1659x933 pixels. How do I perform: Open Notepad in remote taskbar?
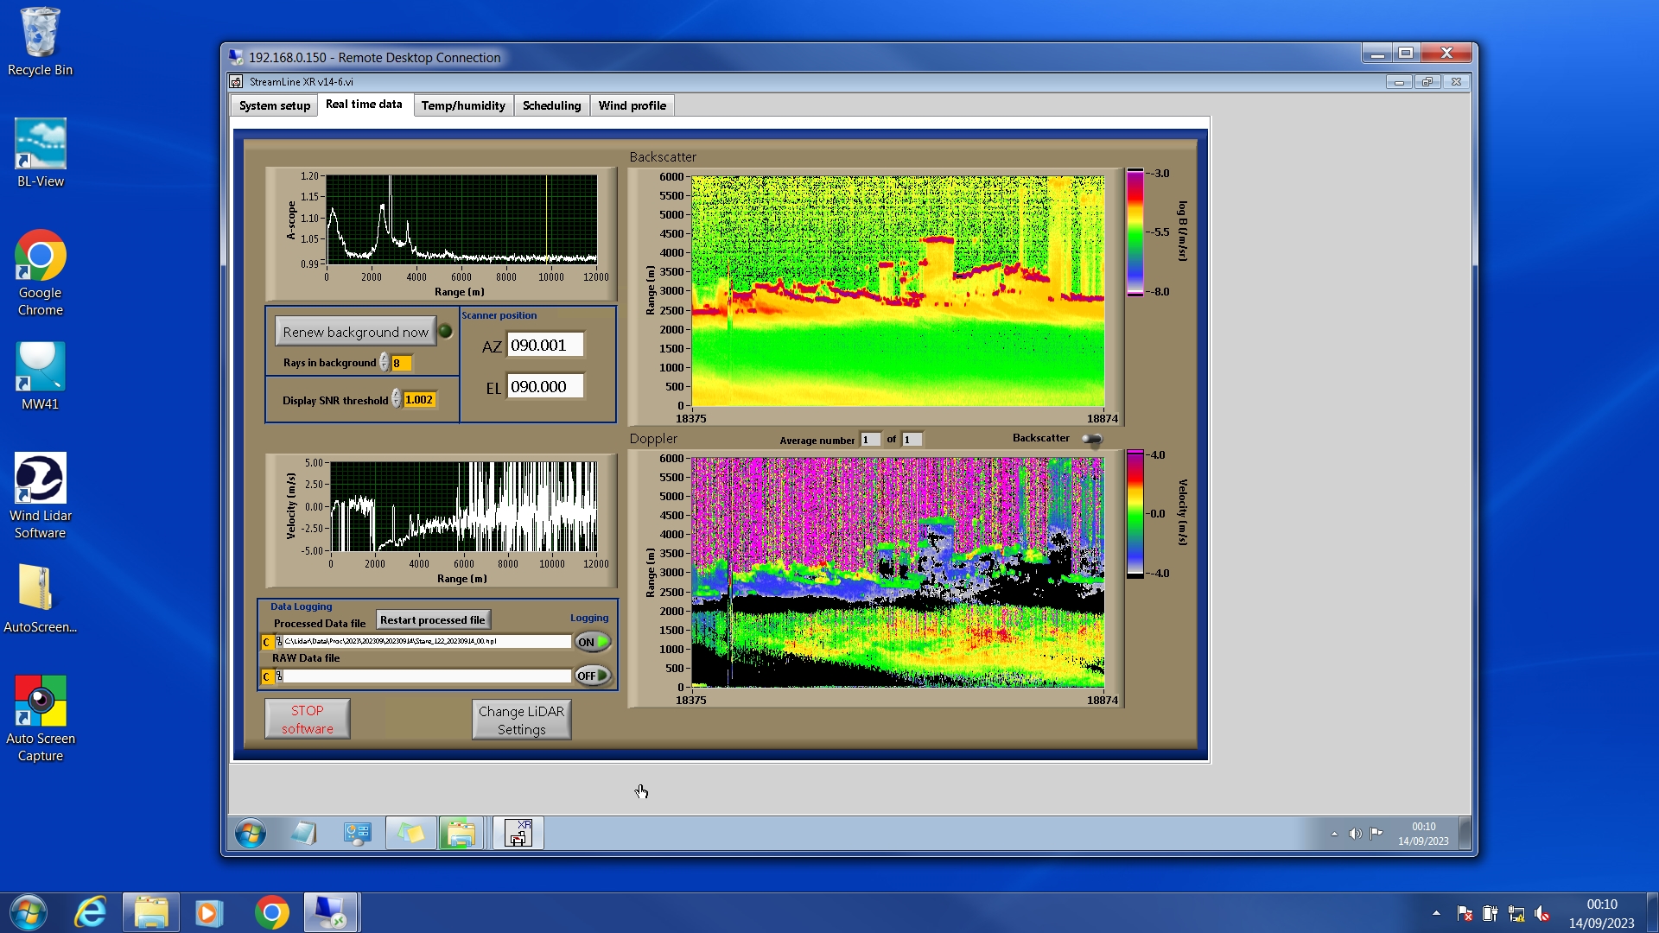click(x=303, y=834)
